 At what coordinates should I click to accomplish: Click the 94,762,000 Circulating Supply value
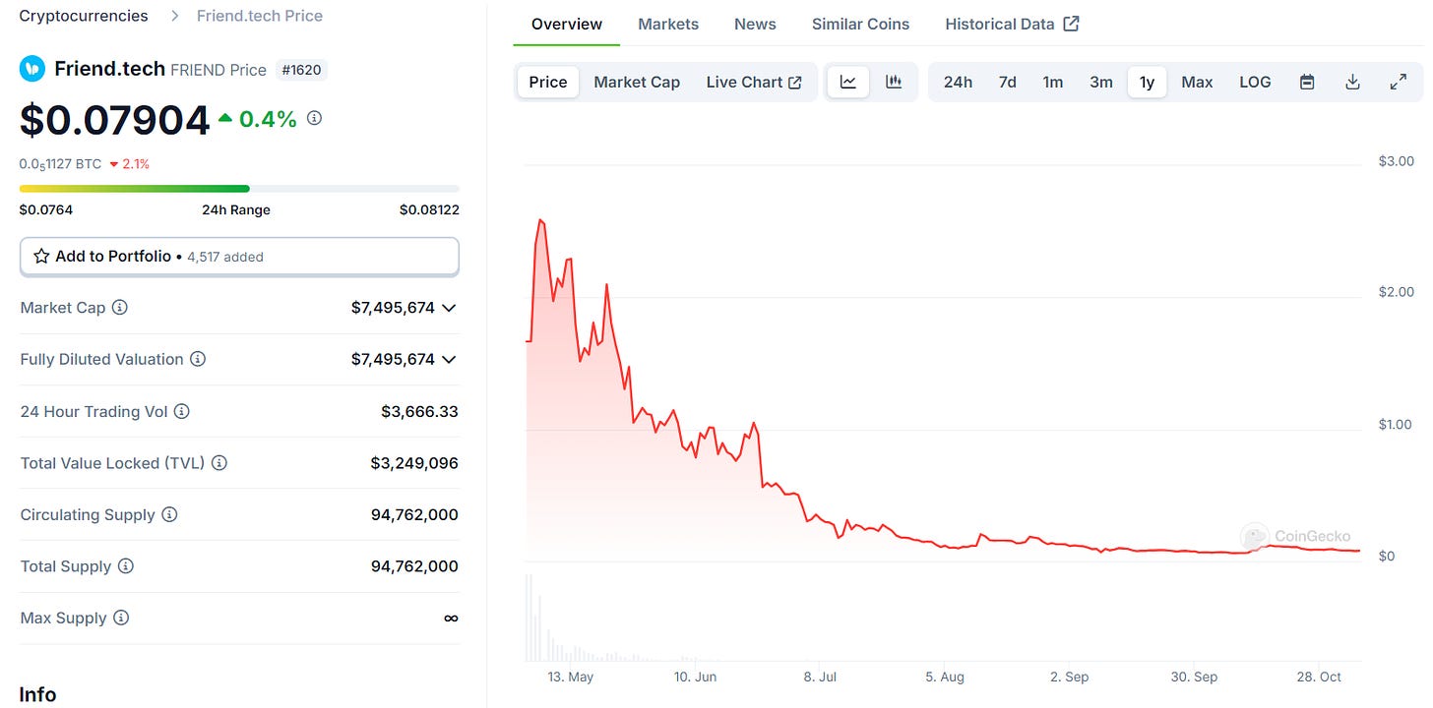(414, 515)
